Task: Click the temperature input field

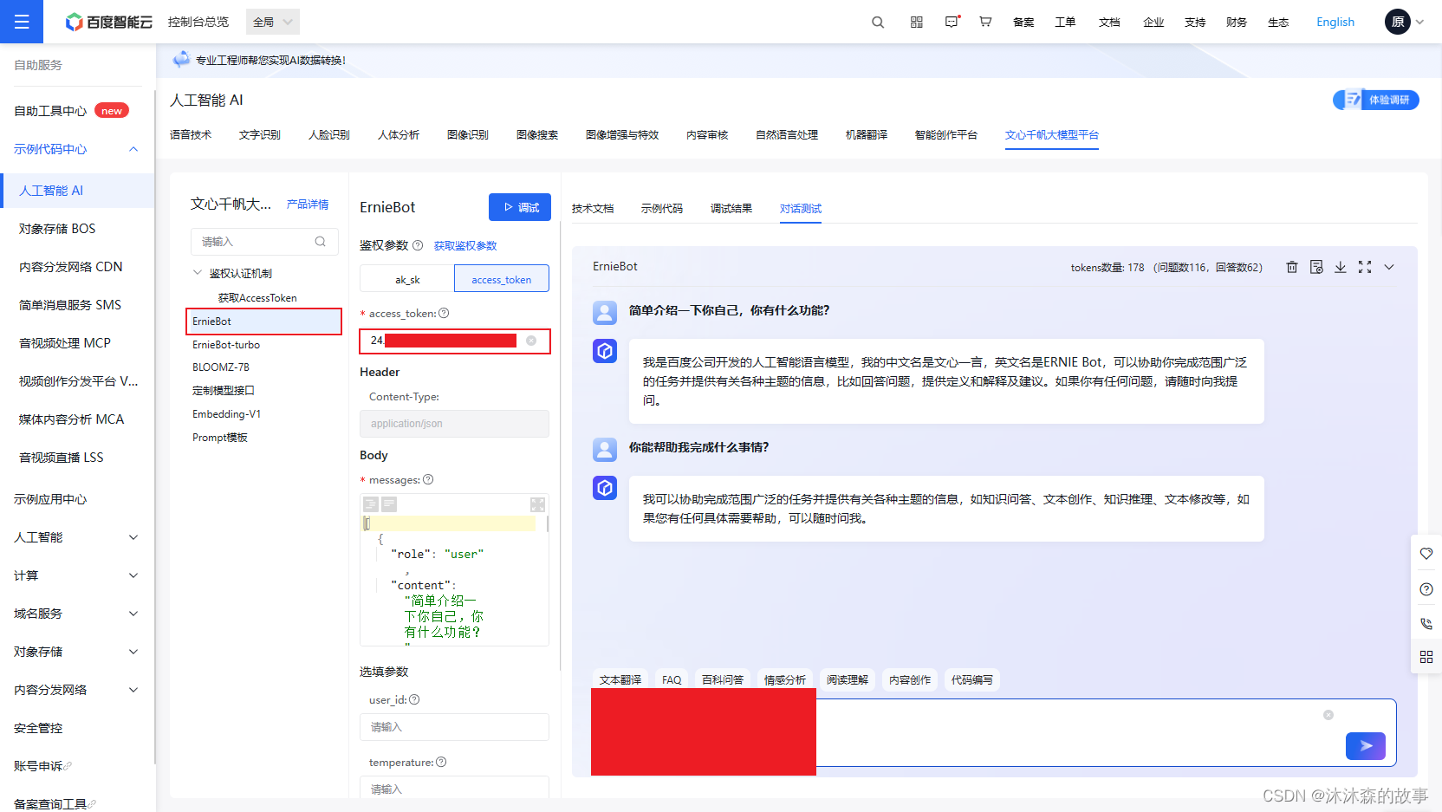Action: (454, 787)
